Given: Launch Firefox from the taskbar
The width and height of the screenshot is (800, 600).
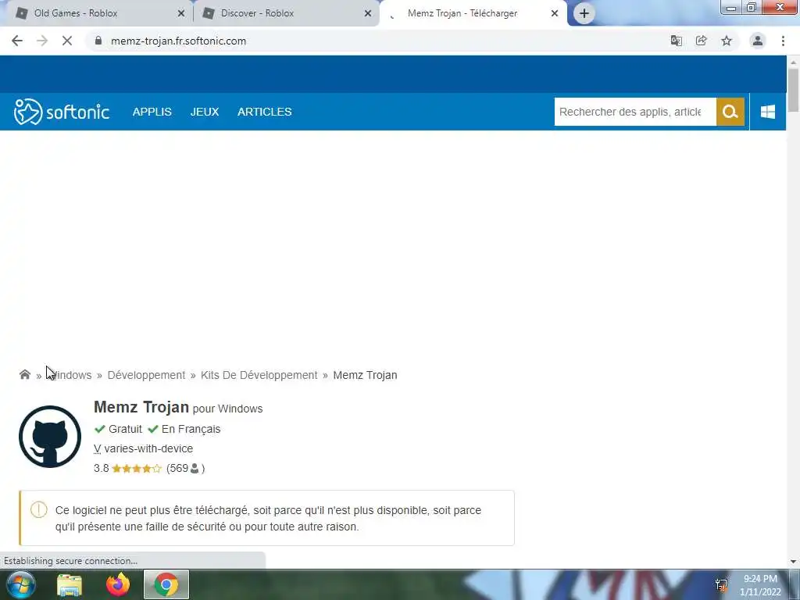Looking at the screenshot, I should [118, 584].
